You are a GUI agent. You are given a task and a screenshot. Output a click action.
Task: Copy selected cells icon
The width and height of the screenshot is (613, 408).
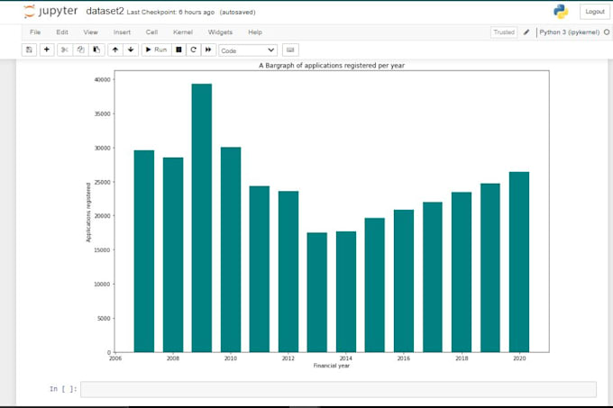pyautogui.click(x=80, y=50)
